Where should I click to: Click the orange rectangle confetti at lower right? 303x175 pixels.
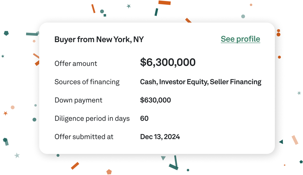point(295,140)
